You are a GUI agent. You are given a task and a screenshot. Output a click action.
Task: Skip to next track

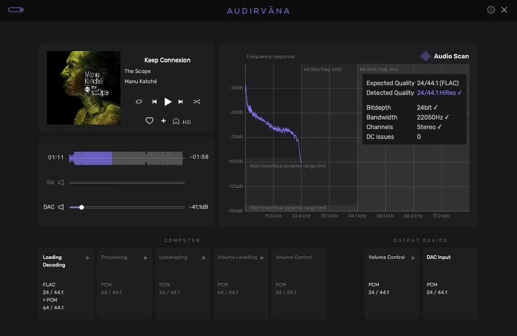(x=180, y=101)
